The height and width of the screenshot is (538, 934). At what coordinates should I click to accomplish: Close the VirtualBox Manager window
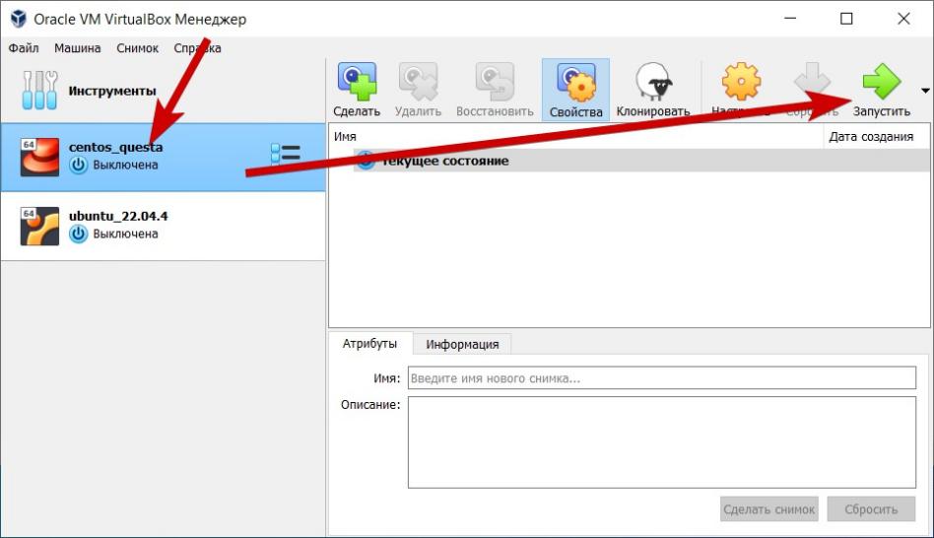click(903, 19)
